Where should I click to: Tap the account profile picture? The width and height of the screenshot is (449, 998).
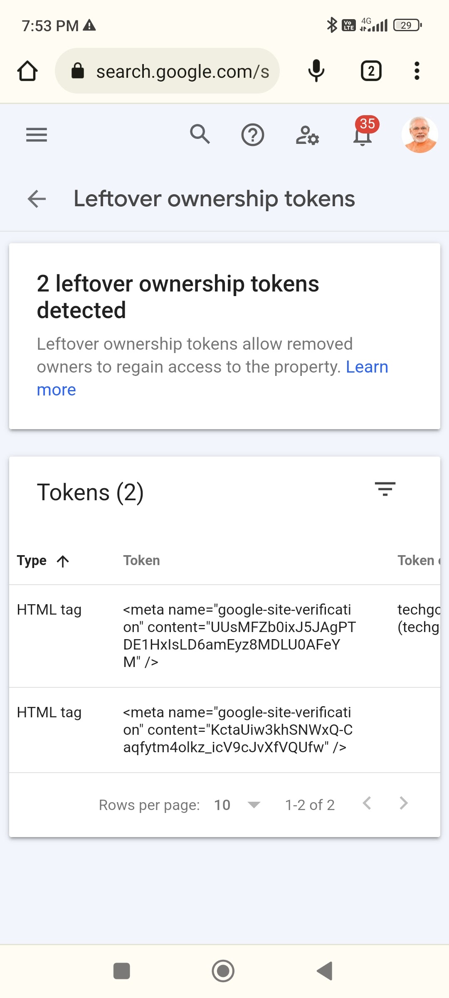click(x=419, y=135)
